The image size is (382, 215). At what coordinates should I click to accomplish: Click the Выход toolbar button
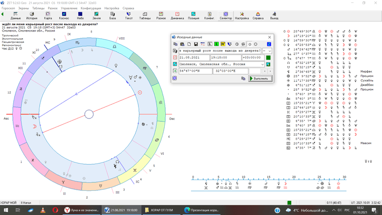(x=274, y=15)
